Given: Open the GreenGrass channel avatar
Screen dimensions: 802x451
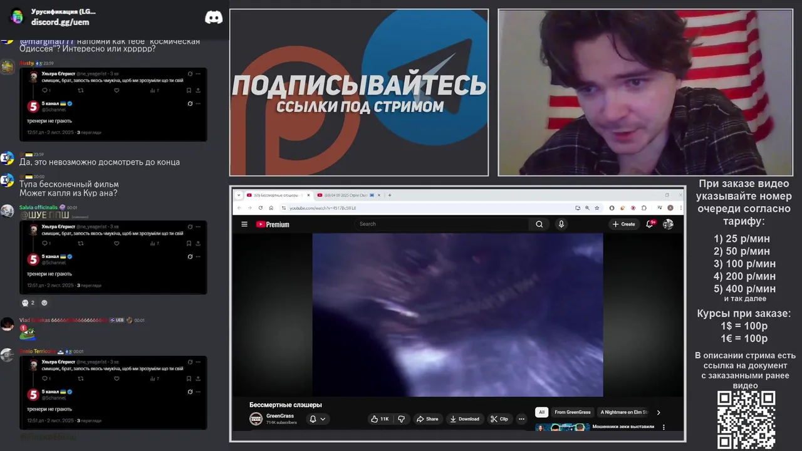Looking at the screenshot, I should tap(256, 419).
